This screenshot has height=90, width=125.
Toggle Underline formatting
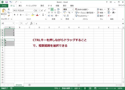(21, 15)
